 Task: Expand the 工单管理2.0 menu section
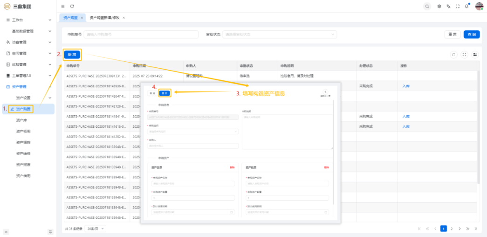(x=28, y=76)
